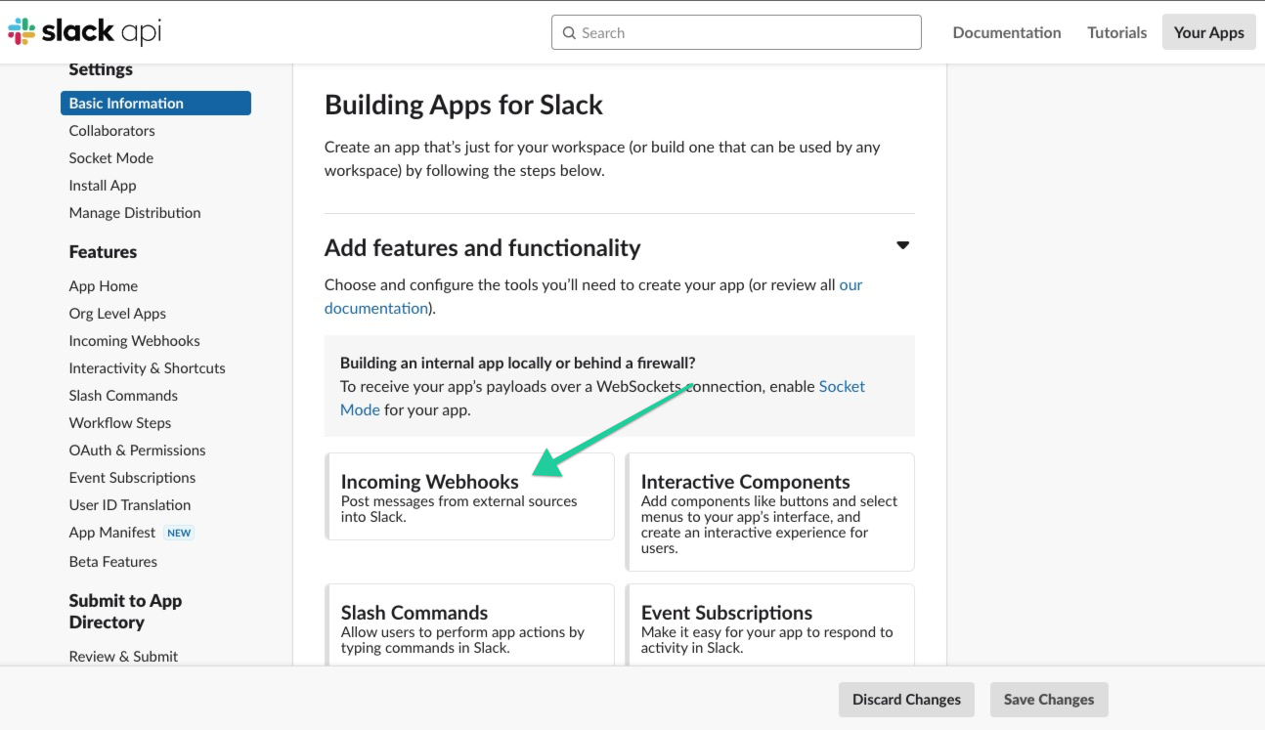Open the Incoming Webhooks card
Image resolution: width=1265 pixels, height=730 pixels.
pyautogui.click(x=470, y=496)
